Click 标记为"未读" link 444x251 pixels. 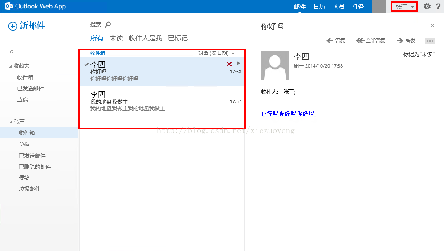(419, 54)
